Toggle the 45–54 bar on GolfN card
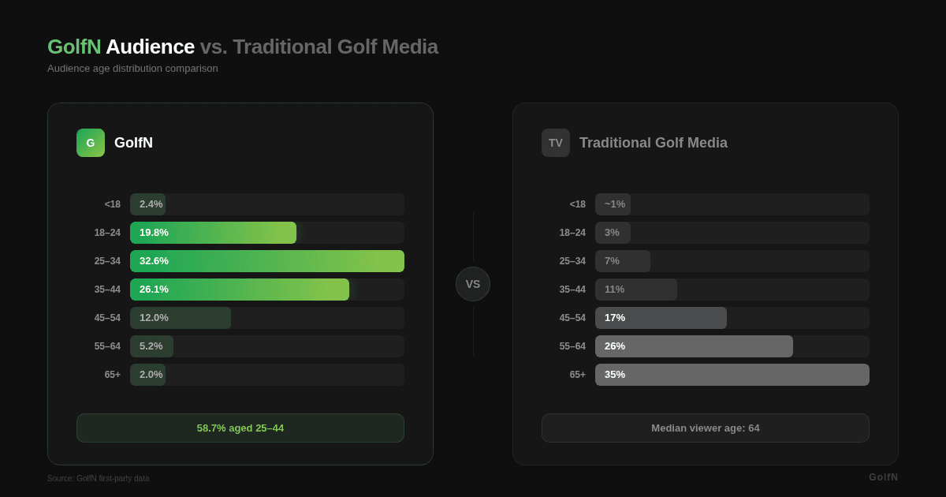This screenshot has height=497, width=946. click(180, 318)
